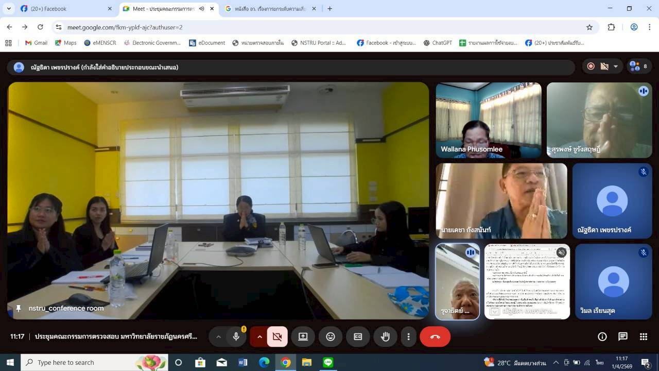Expand video settings arrow beside camera

tap(259, 336)
